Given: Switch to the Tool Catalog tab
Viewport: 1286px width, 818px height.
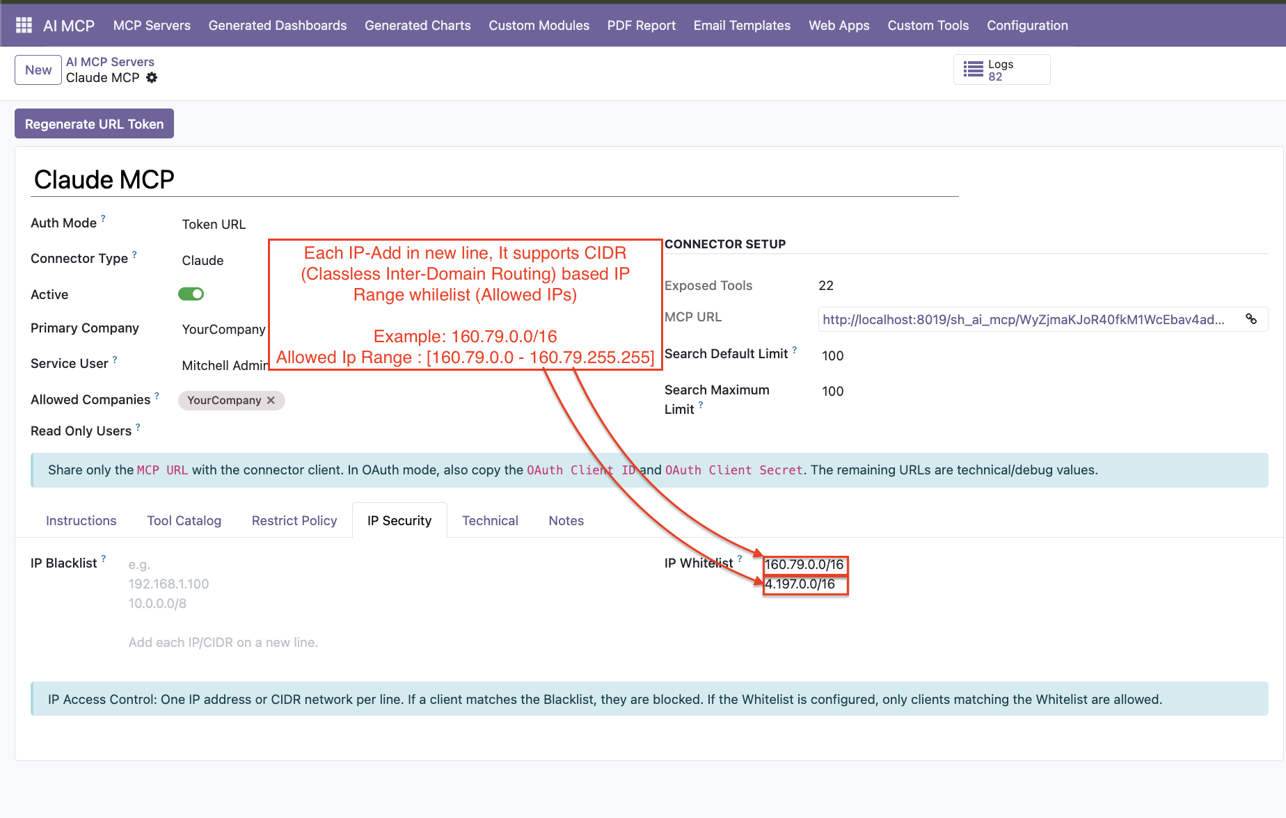Looking at the screenshot, I should pyautogui.click(x=184, y=520).
